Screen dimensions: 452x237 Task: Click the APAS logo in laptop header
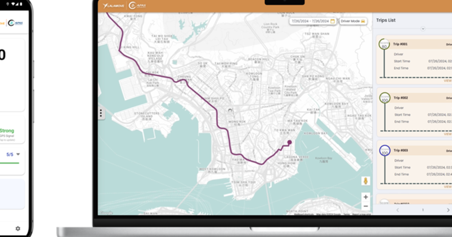click(x=138, y=6)
